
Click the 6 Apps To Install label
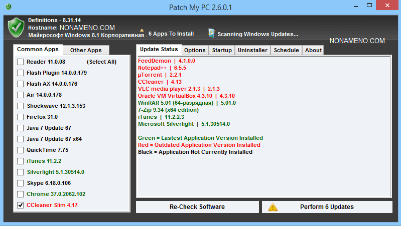[x=171, y=34]
